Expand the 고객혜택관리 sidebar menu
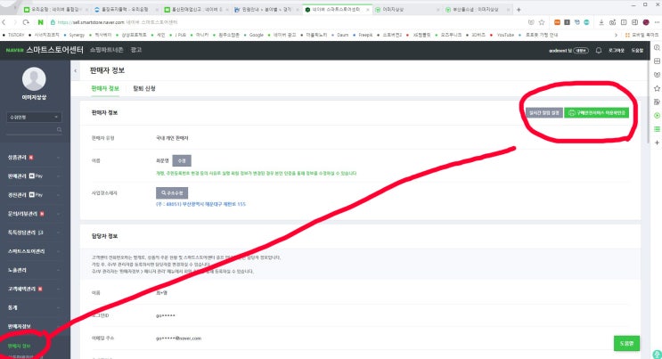The image size is (662, 359). (x=35, y=289)
